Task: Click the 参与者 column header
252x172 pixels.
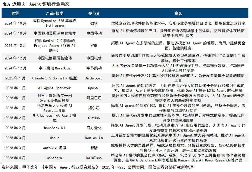Action: 94,13
